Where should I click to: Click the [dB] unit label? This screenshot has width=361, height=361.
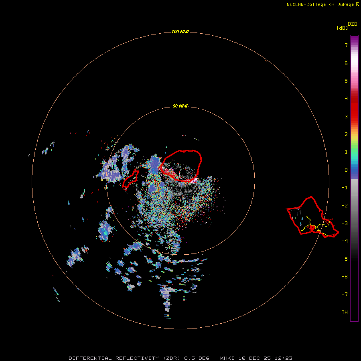point(343,28)
